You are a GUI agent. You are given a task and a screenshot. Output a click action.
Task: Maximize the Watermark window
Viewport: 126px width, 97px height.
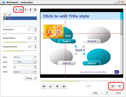pyautogui.click(x=119, y=2)
